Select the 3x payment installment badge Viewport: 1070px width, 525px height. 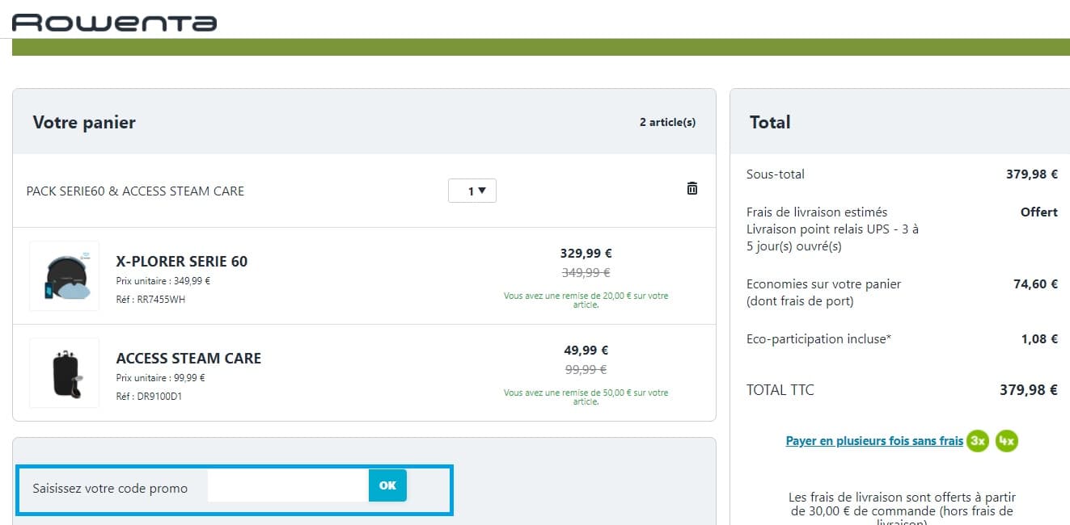(x=978, y=441)
